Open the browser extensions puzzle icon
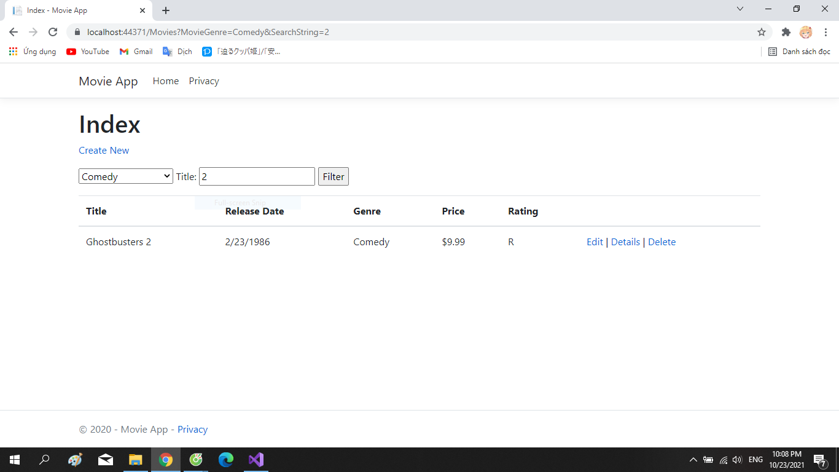The image size is (839, 472). click(786, 33)
